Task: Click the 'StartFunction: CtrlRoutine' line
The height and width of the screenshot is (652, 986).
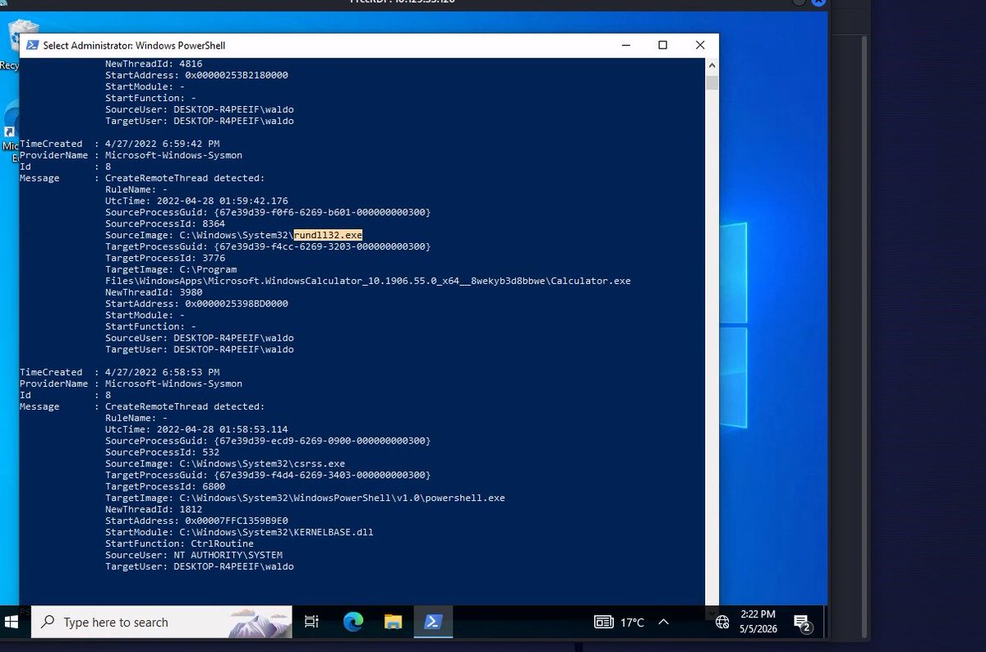Action: [x=179, y=544]
